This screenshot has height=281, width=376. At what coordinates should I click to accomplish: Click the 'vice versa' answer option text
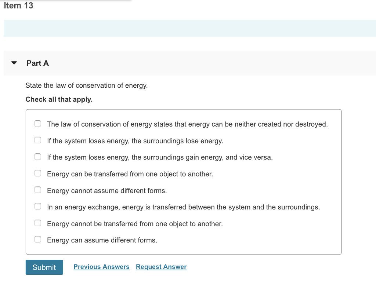point(160,157)
